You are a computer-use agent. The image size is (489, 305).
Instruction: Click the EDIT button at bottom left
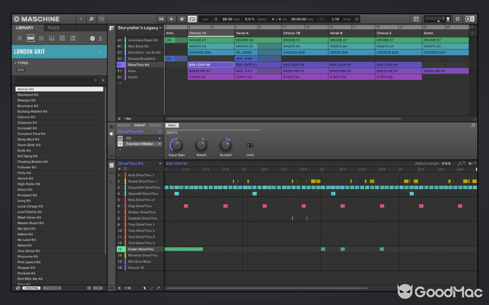click(97, 288)
